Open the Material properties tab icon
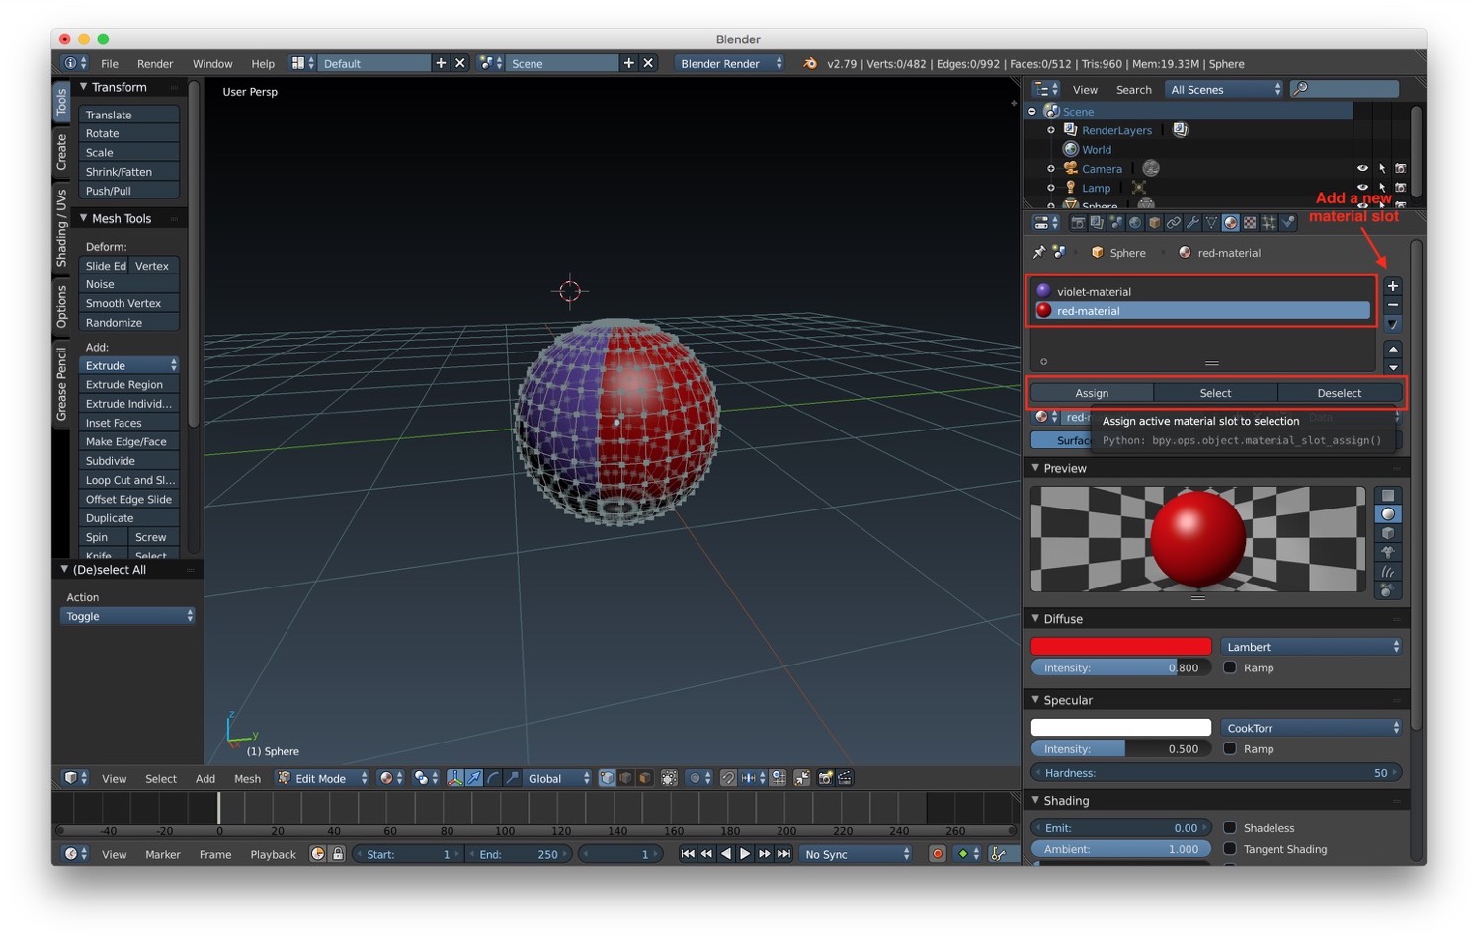 1231,223
